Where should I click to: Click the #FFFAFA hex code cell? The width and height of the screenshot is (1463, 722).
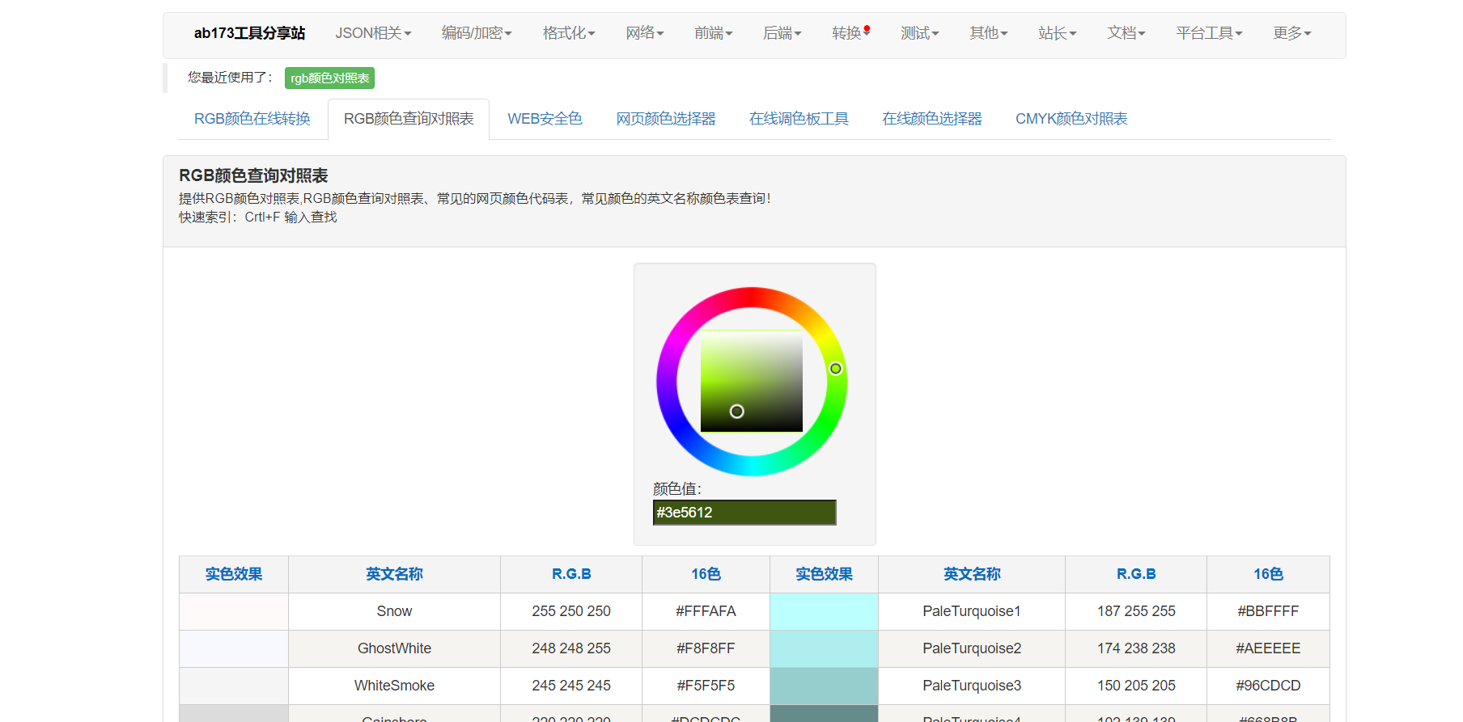click(706, 611)
